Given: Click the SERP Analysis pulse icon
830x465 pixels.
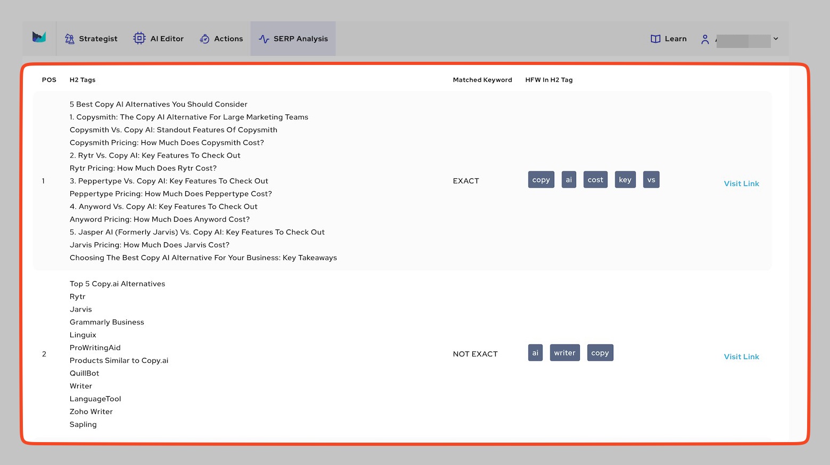Looking at the screenshot, I should coord(264,39).
